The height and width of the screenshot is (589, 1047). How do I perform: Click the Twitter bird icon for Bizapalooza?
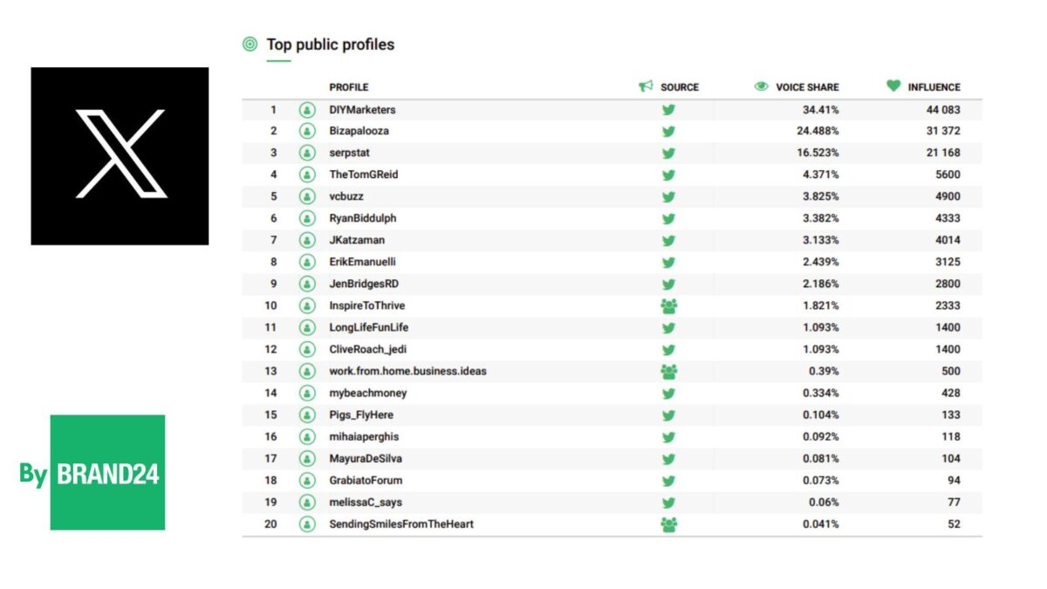[669, 131]
